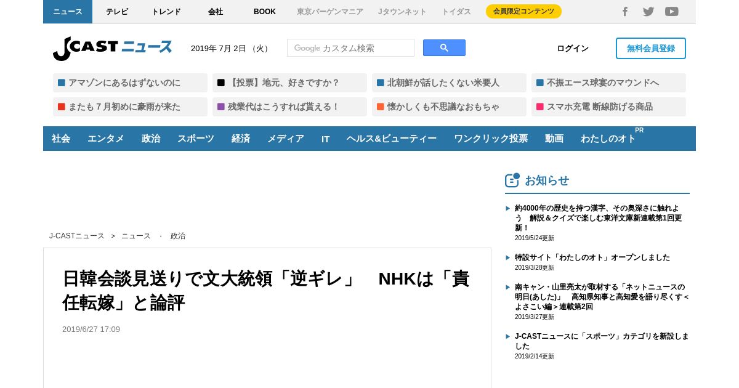The height and width of the screenshot is (388, 739).
Task: Click the 2019/3/27更新 date text
Action: click(x=535, y=317)
